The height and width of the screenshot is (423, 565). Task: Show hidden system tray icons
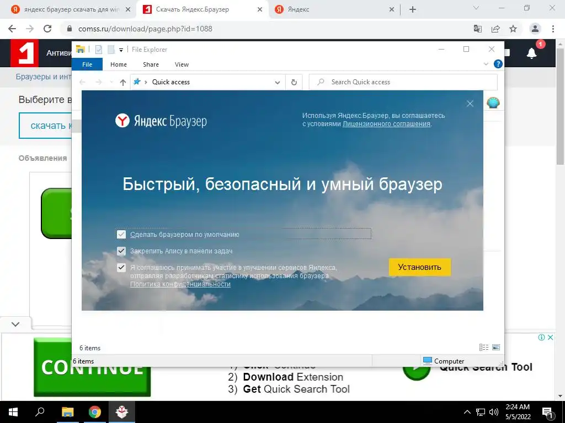(467, 412)
